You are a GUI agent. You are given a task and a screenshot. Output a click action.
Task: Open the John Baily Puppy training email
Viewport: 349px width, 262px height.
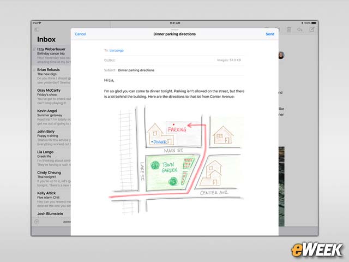pos(52,138)
